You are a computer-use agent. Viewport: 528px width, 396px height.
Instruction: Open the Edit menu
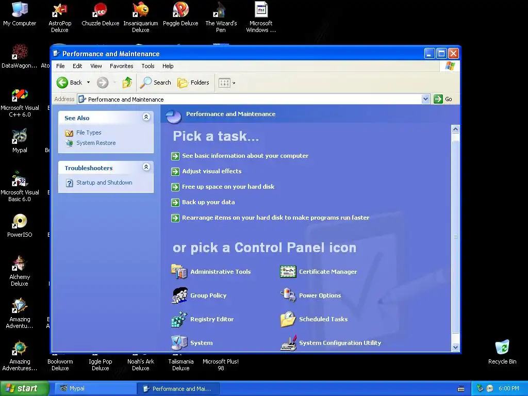(77, 66)
